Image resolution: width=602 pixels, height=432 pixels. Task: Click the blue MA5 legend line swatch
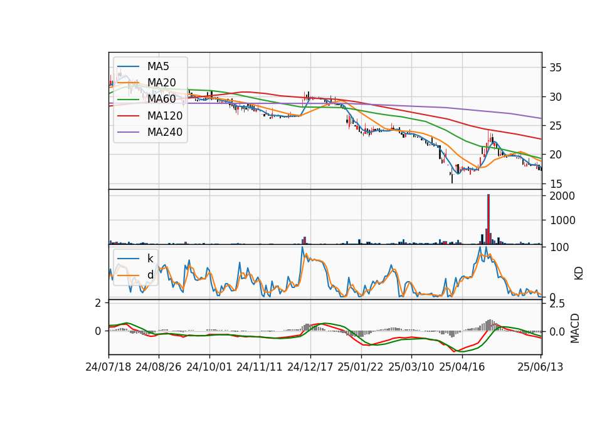(128, 67)
